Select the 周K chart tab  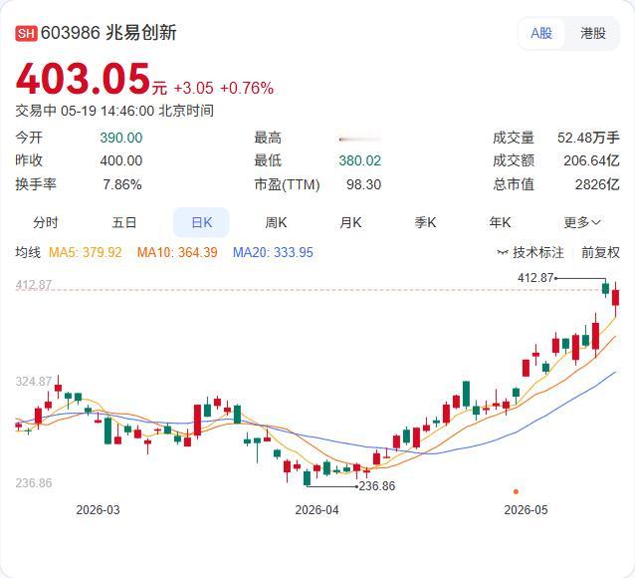276,222
